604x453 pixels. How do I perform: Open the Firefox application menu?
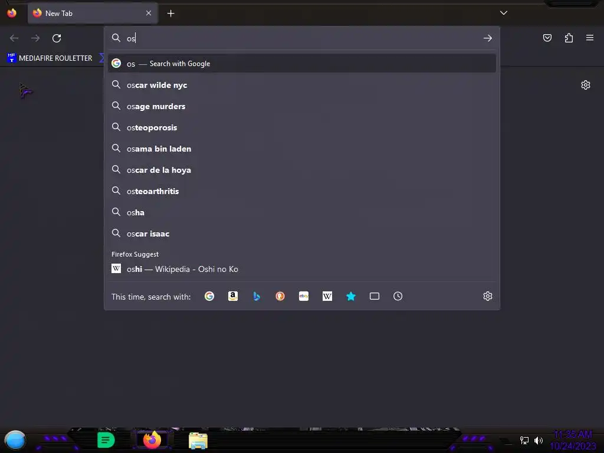pos(590,38)
